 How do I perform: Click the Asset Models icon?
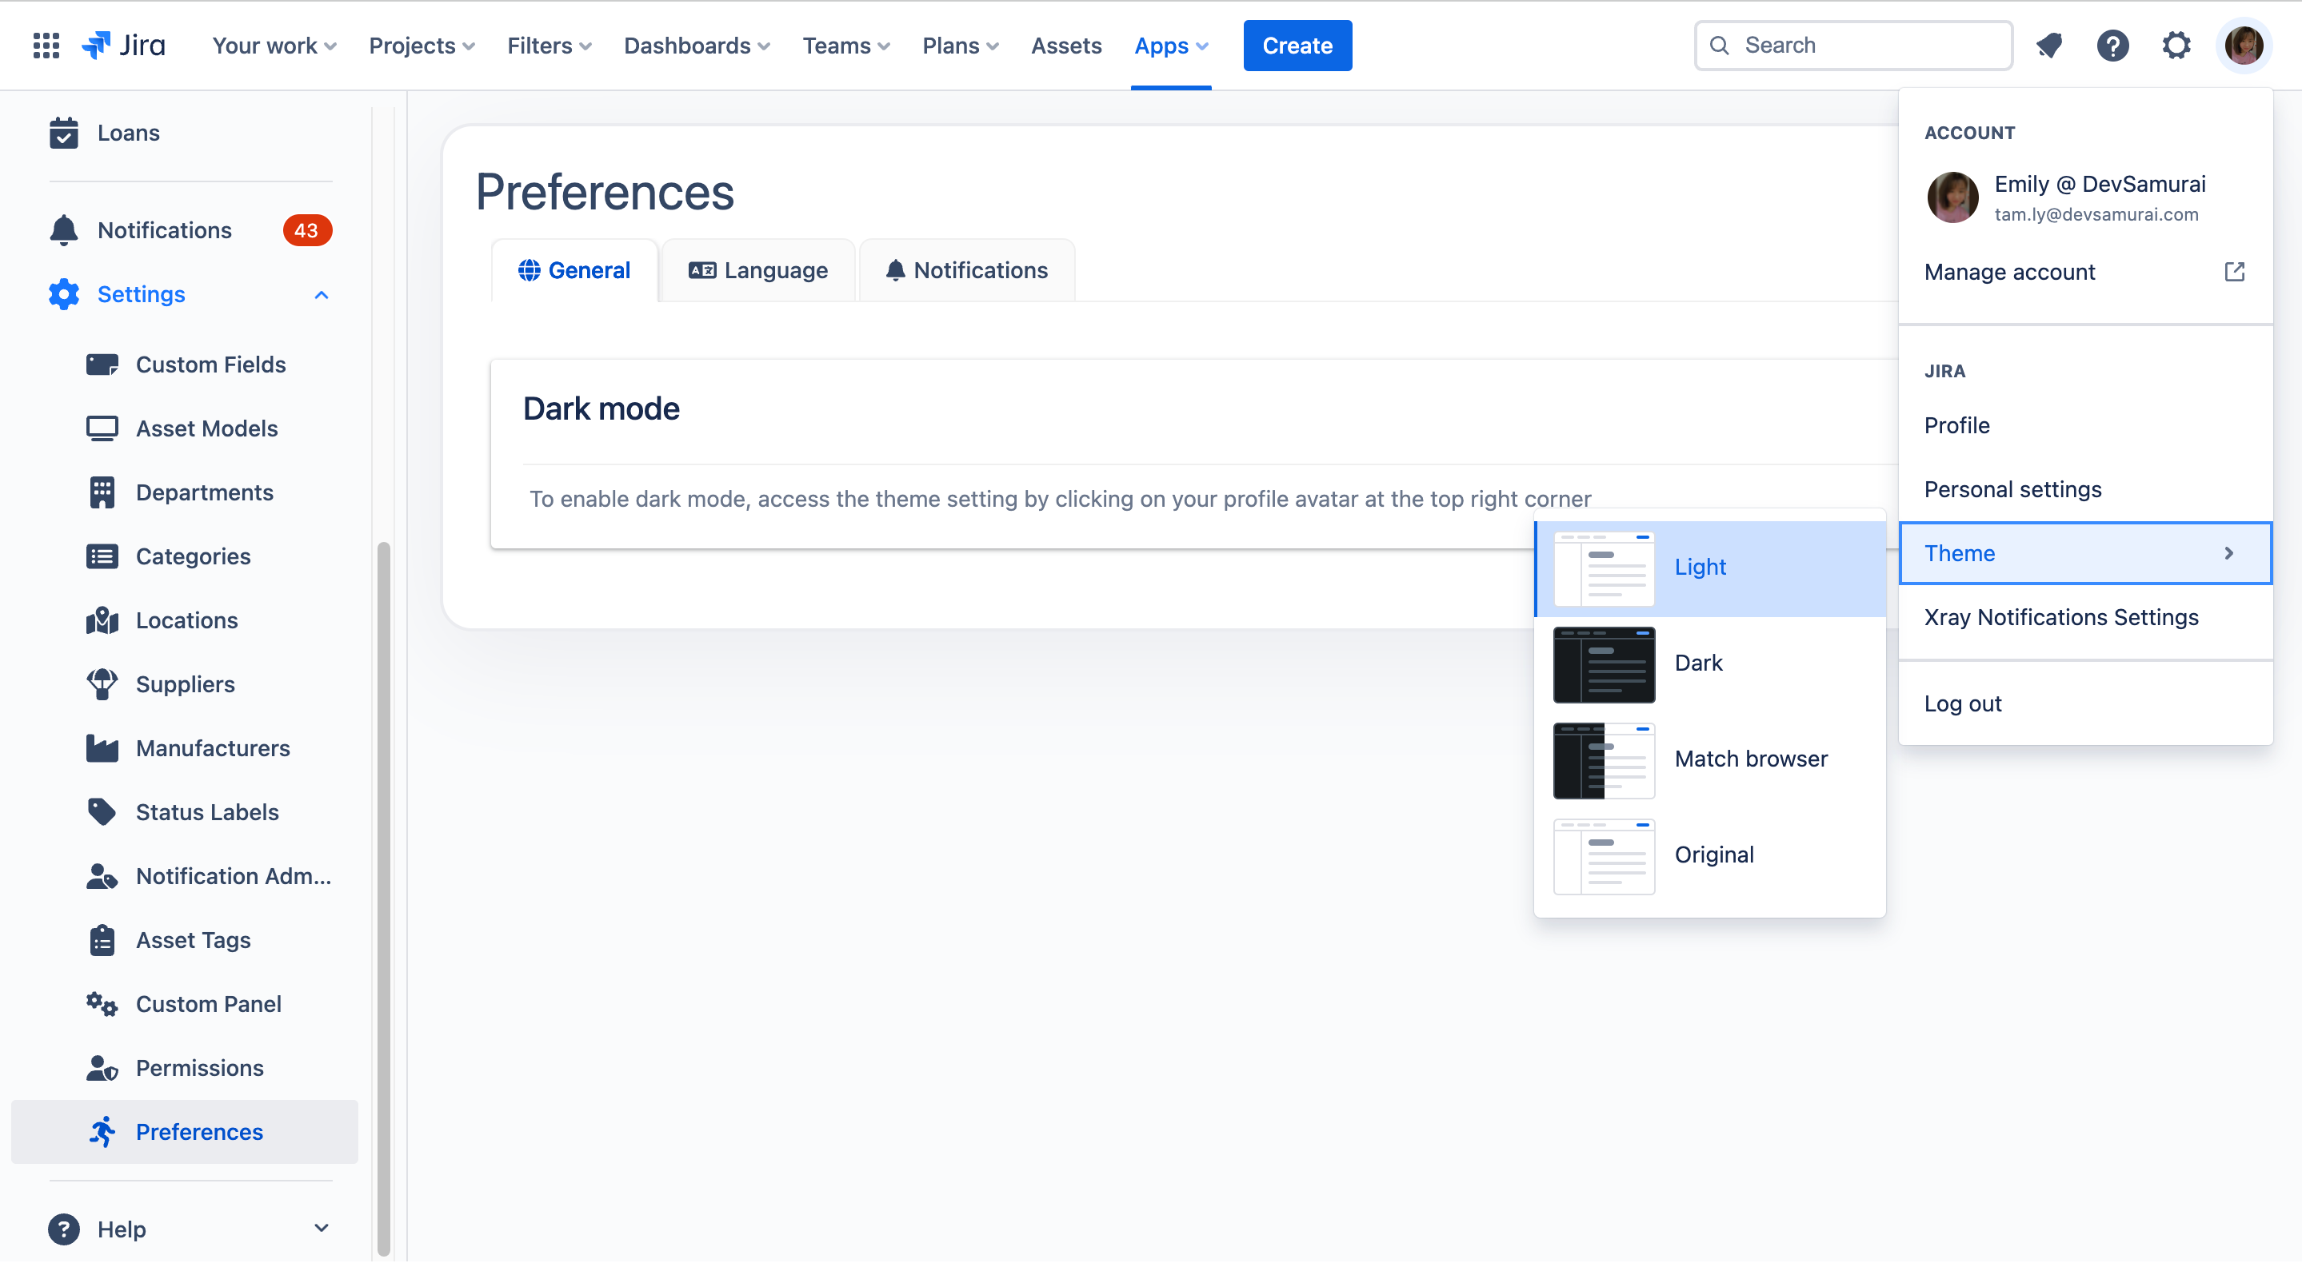104,428
